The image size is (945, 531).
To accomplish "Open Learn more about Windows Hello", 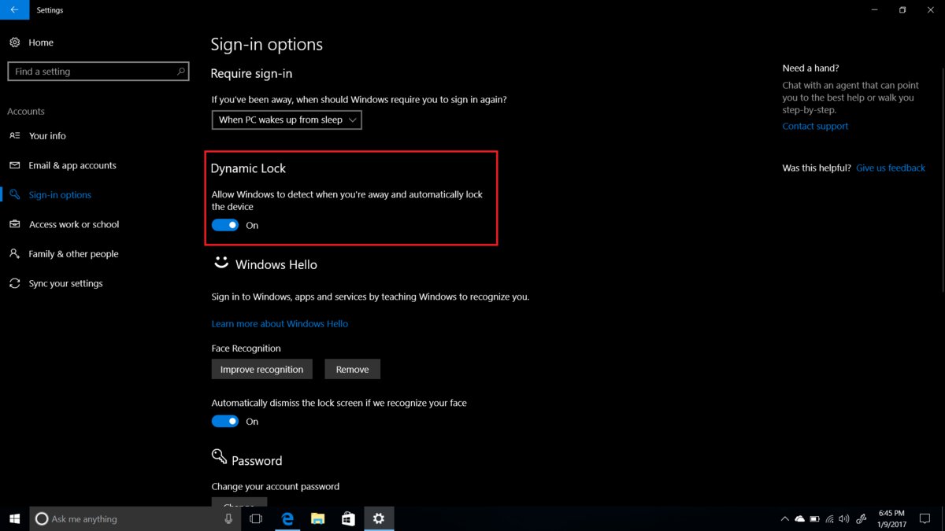I will tap(280, 323).
